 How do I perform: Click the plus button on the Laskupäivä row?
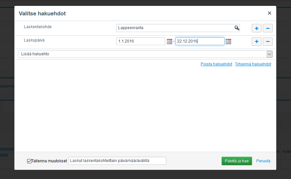(256, 42)
